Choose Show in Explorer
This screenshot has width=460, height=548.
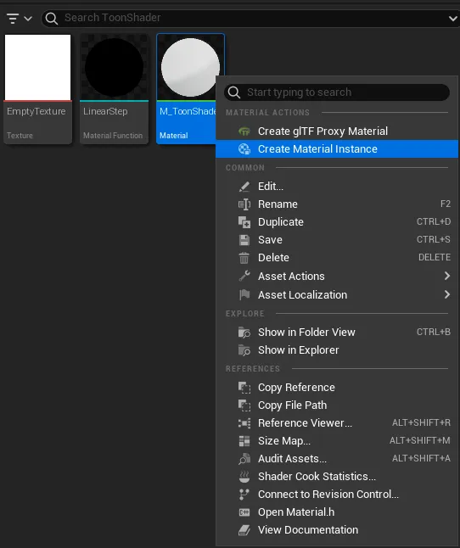pos(337,349)
